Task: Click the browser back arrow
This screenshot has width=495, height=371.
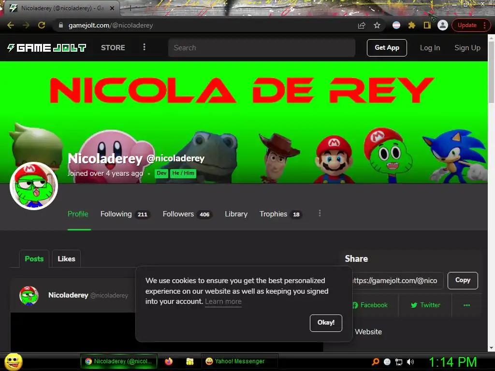Action: pyautogui.click(x=11, y=25)
